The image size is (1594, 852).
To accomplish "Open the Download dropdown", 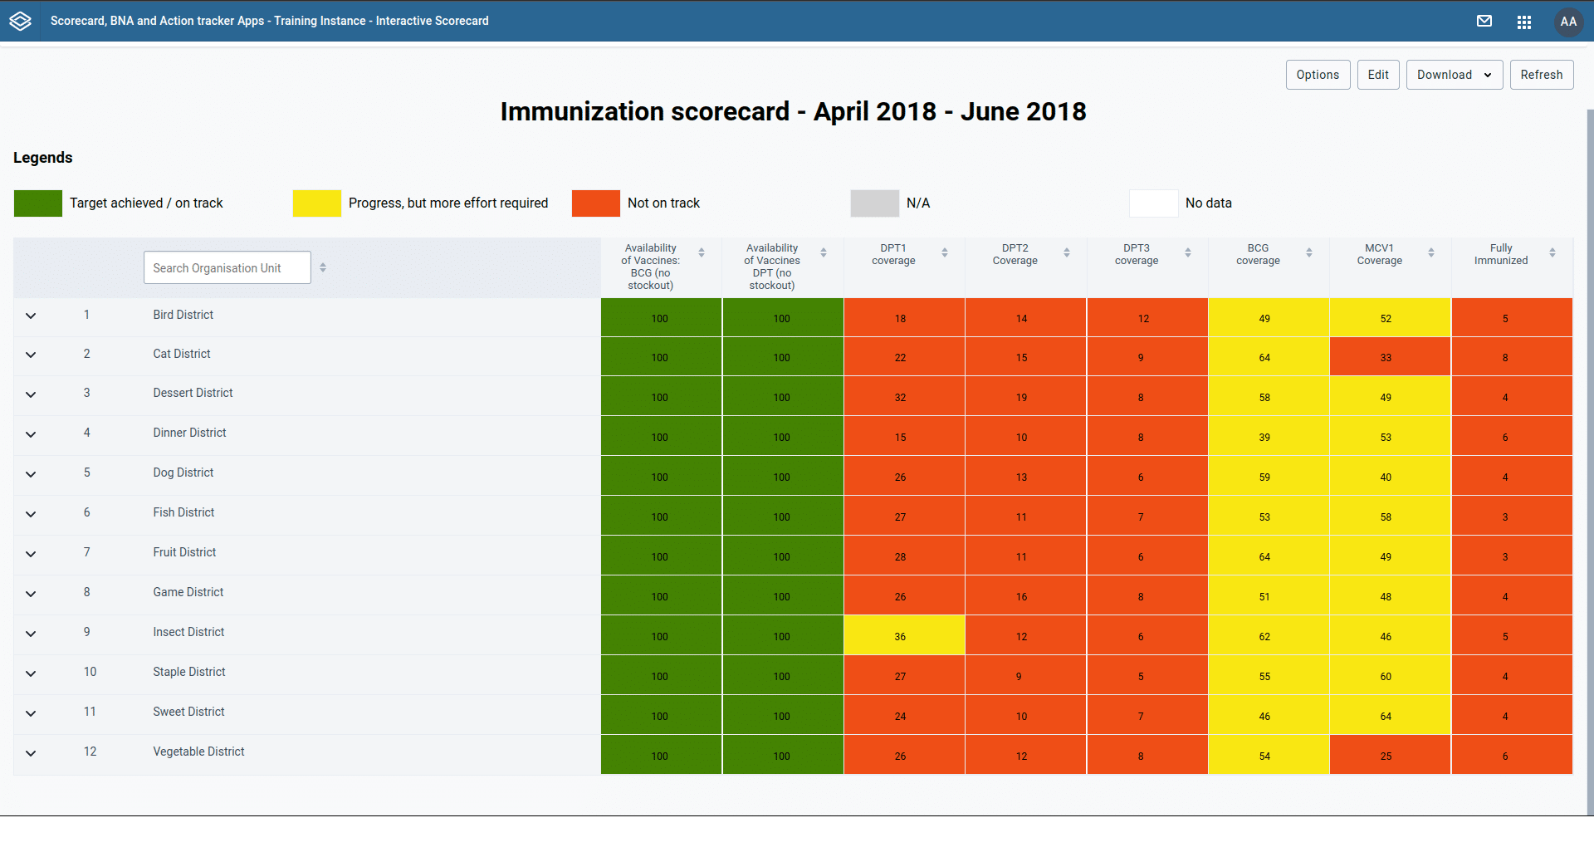I will [x=1454, y=75].
